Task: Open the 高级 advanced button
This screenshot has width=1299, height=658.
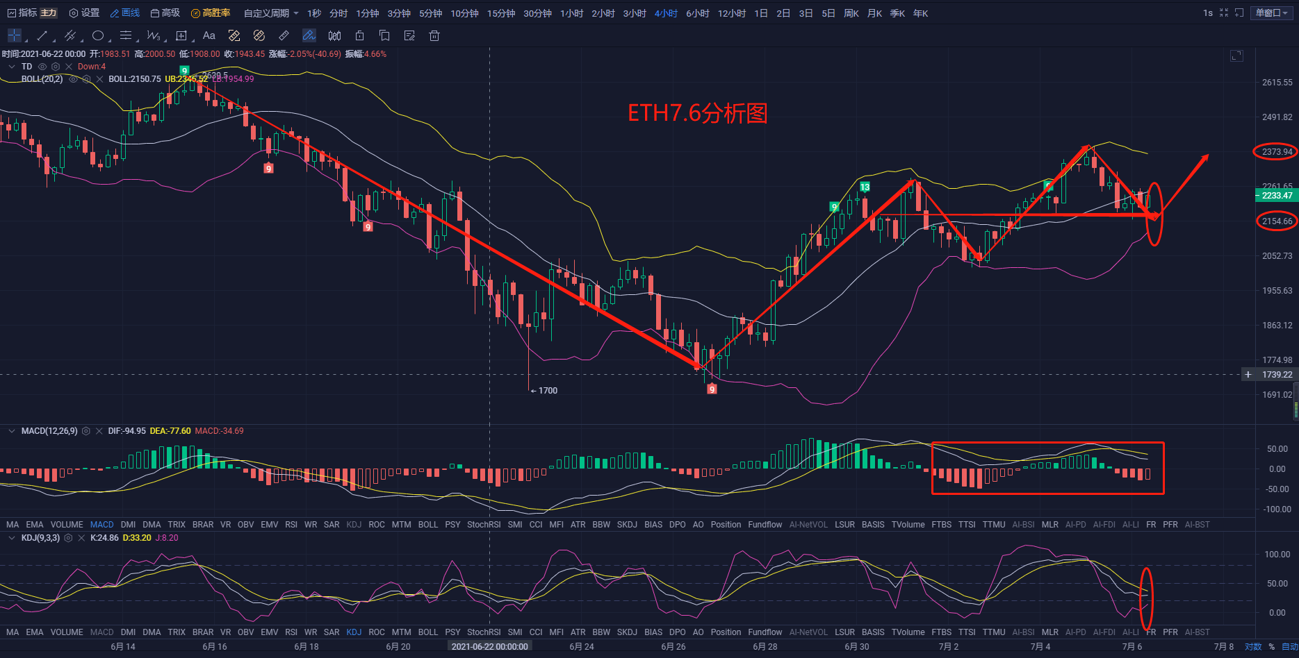Action: click(165, 13)
